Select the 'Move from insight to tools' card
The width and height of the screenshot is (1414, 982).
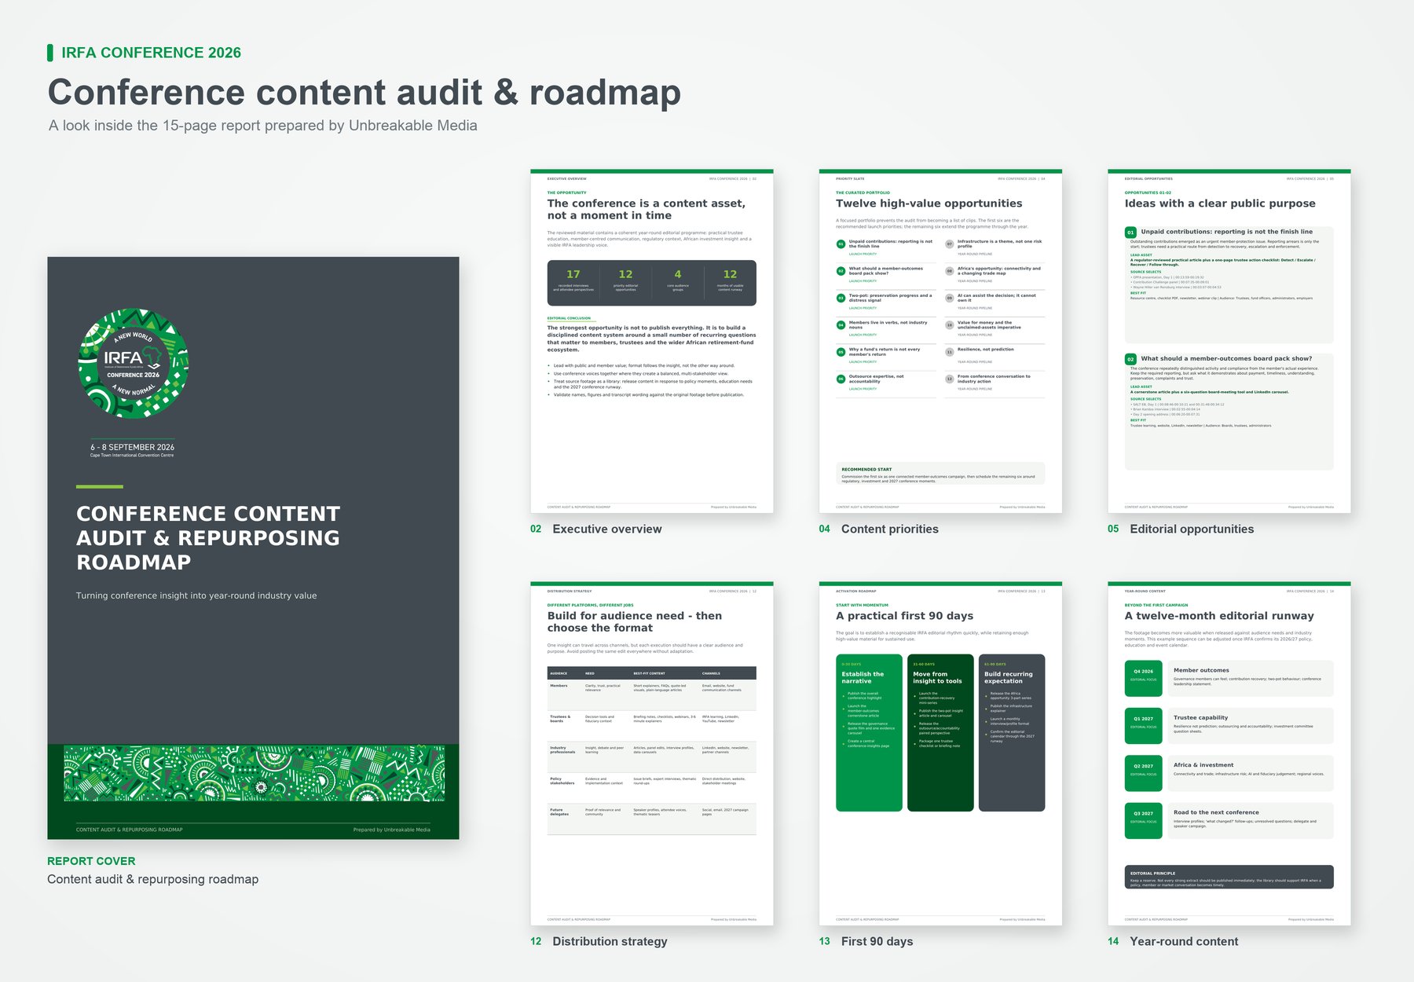pos(940,733)
